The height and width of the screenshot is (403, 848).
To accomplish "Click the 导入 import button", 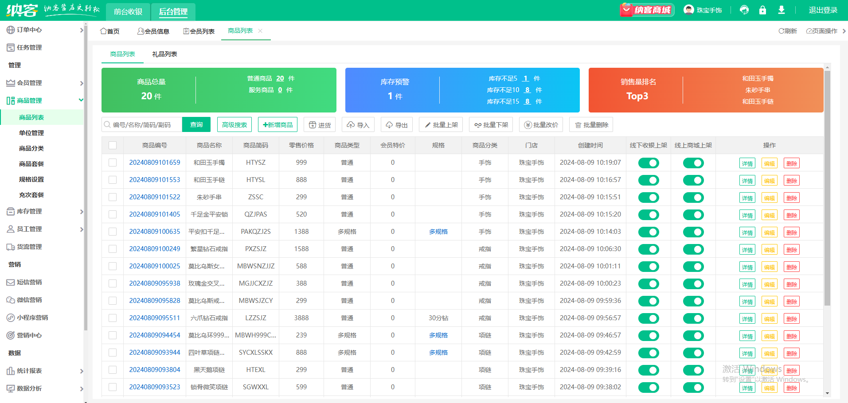I will [x=358, y=125].
